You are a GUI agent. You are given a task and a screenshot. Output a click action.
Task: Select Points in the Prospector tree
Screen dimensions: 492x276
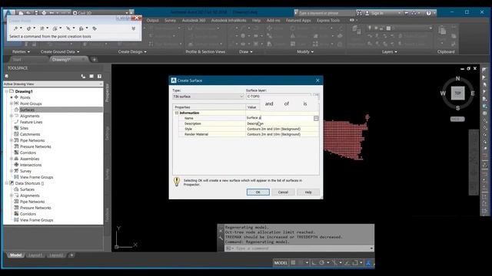[25, 97]
